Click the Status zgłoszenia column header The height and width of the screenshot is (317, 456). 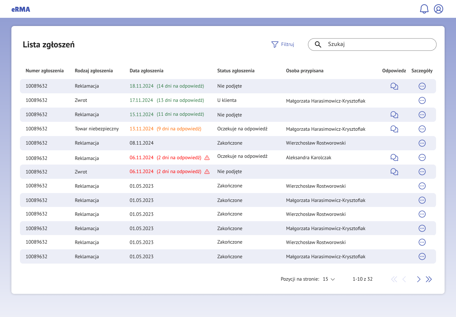(236, 71)
